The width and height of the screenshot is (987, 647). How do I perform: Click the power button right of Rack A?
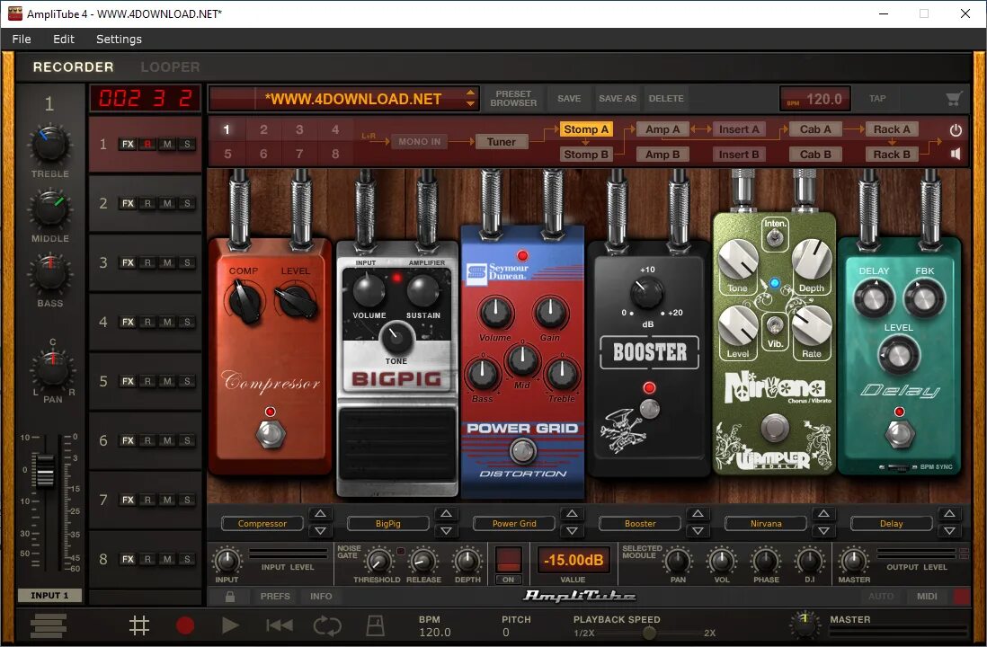click(955, 129)
